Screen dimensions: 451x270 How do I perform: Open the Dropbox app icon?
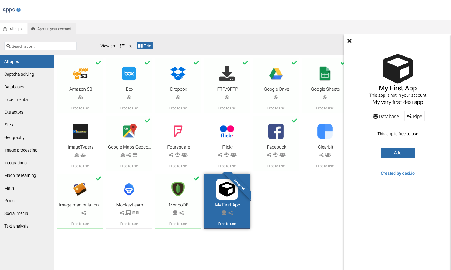tap(178, 74)
